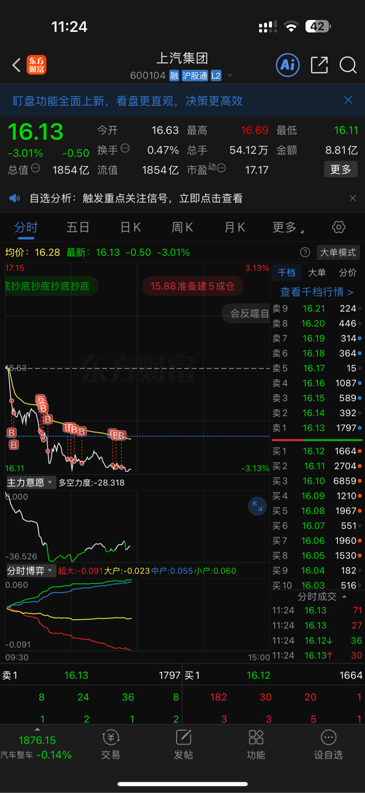
Task: Tap the 均价 16.28 label
Action: [33, 252]
